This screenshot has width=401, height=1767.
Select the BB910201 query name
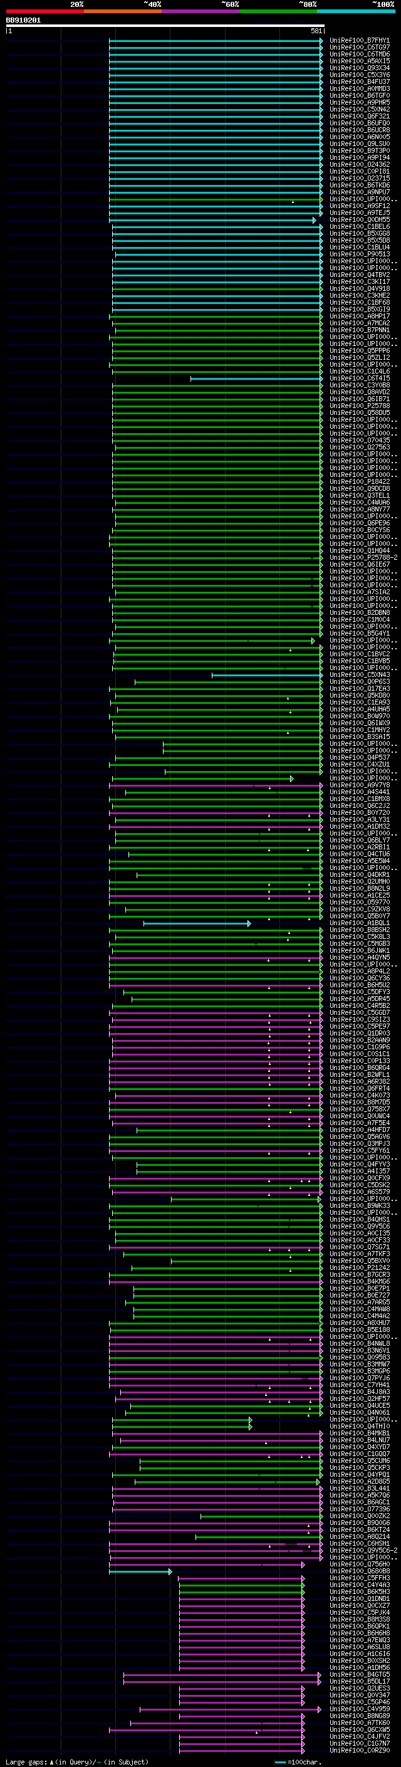23,20
